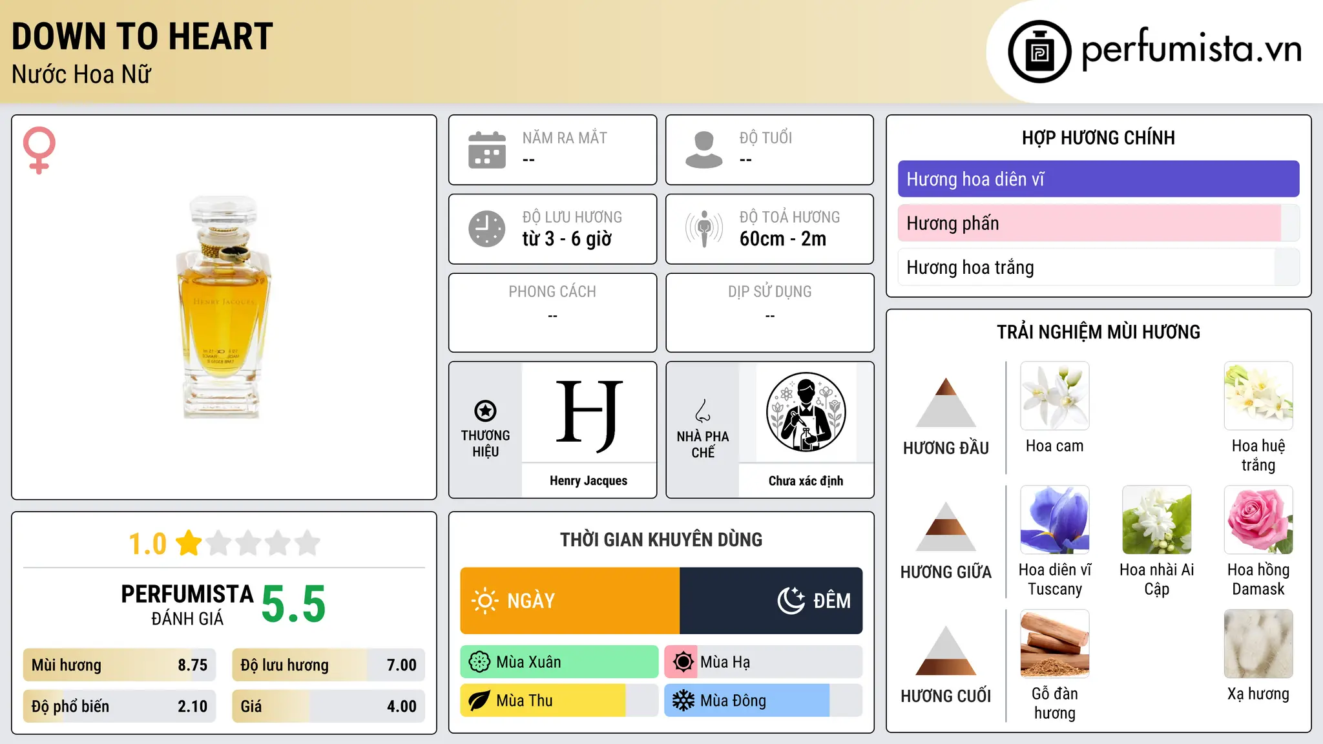Screen dimensions: 1323x744
Task: Click the Down To Heart title
Action: tap(142, 36)
